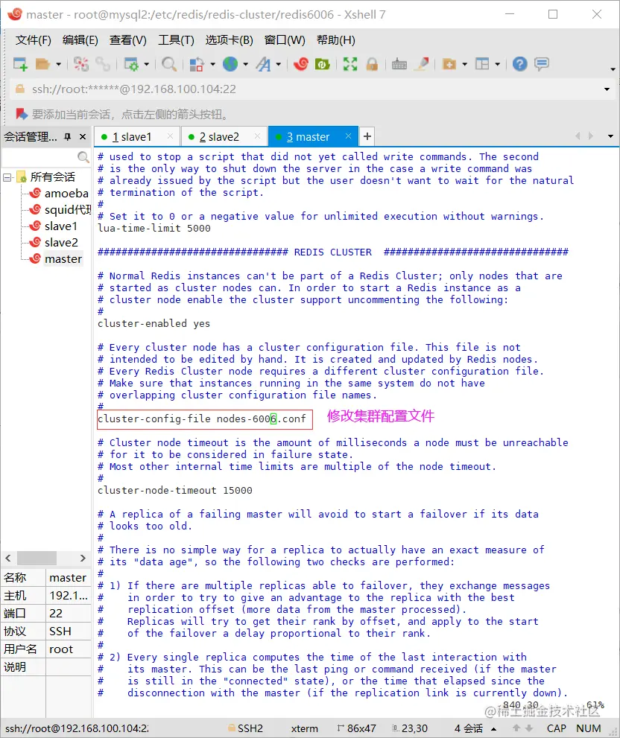Screen dimensions: 620x738
Task: Open the 编辑(E) menu
Action: [80, 40]
